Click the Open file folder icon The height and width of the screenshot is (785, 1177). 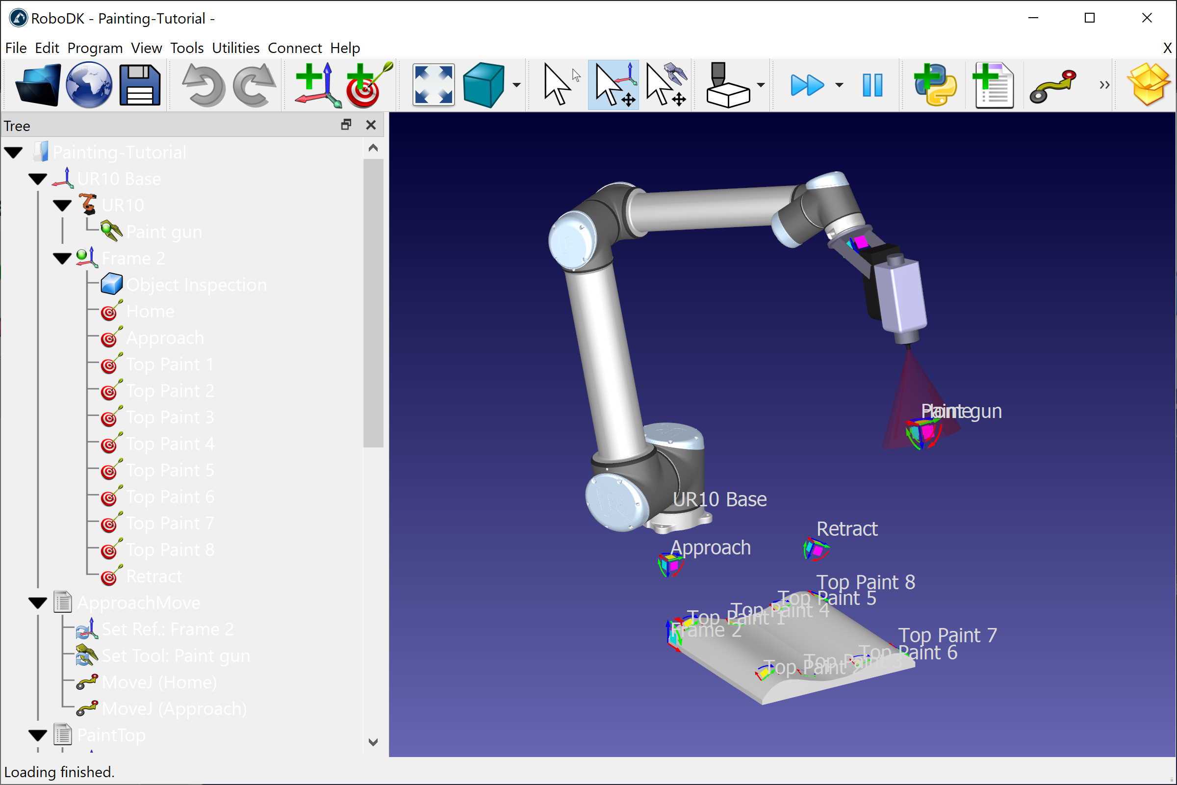click(x=38, y=85)
